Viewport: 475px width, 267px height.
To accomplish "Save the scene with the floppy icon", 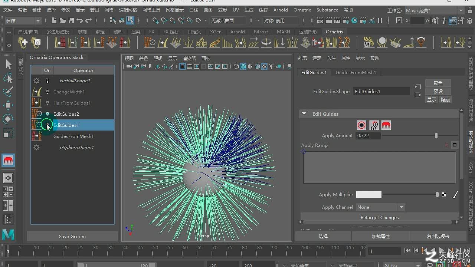I will click(x=71, y=21).
